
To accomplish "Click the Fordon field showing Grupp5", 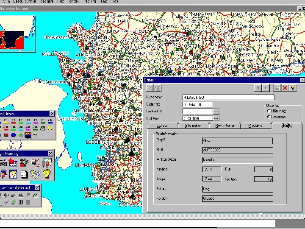I will (237, 198).
